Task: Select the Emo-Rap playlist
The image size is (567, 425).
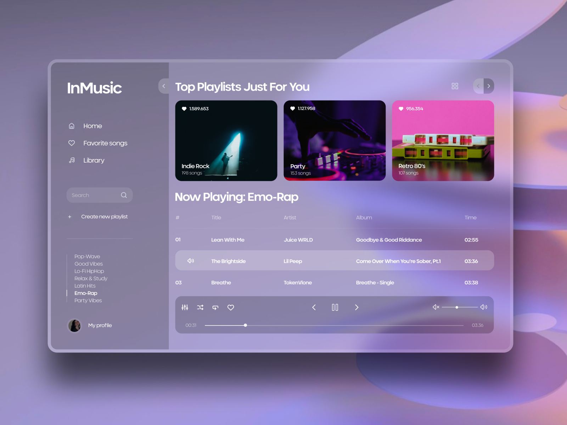Action: pyautogui.click(x=85, y=293)
